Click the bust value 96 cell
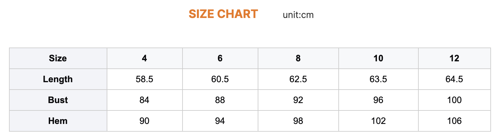 (378, 100)
